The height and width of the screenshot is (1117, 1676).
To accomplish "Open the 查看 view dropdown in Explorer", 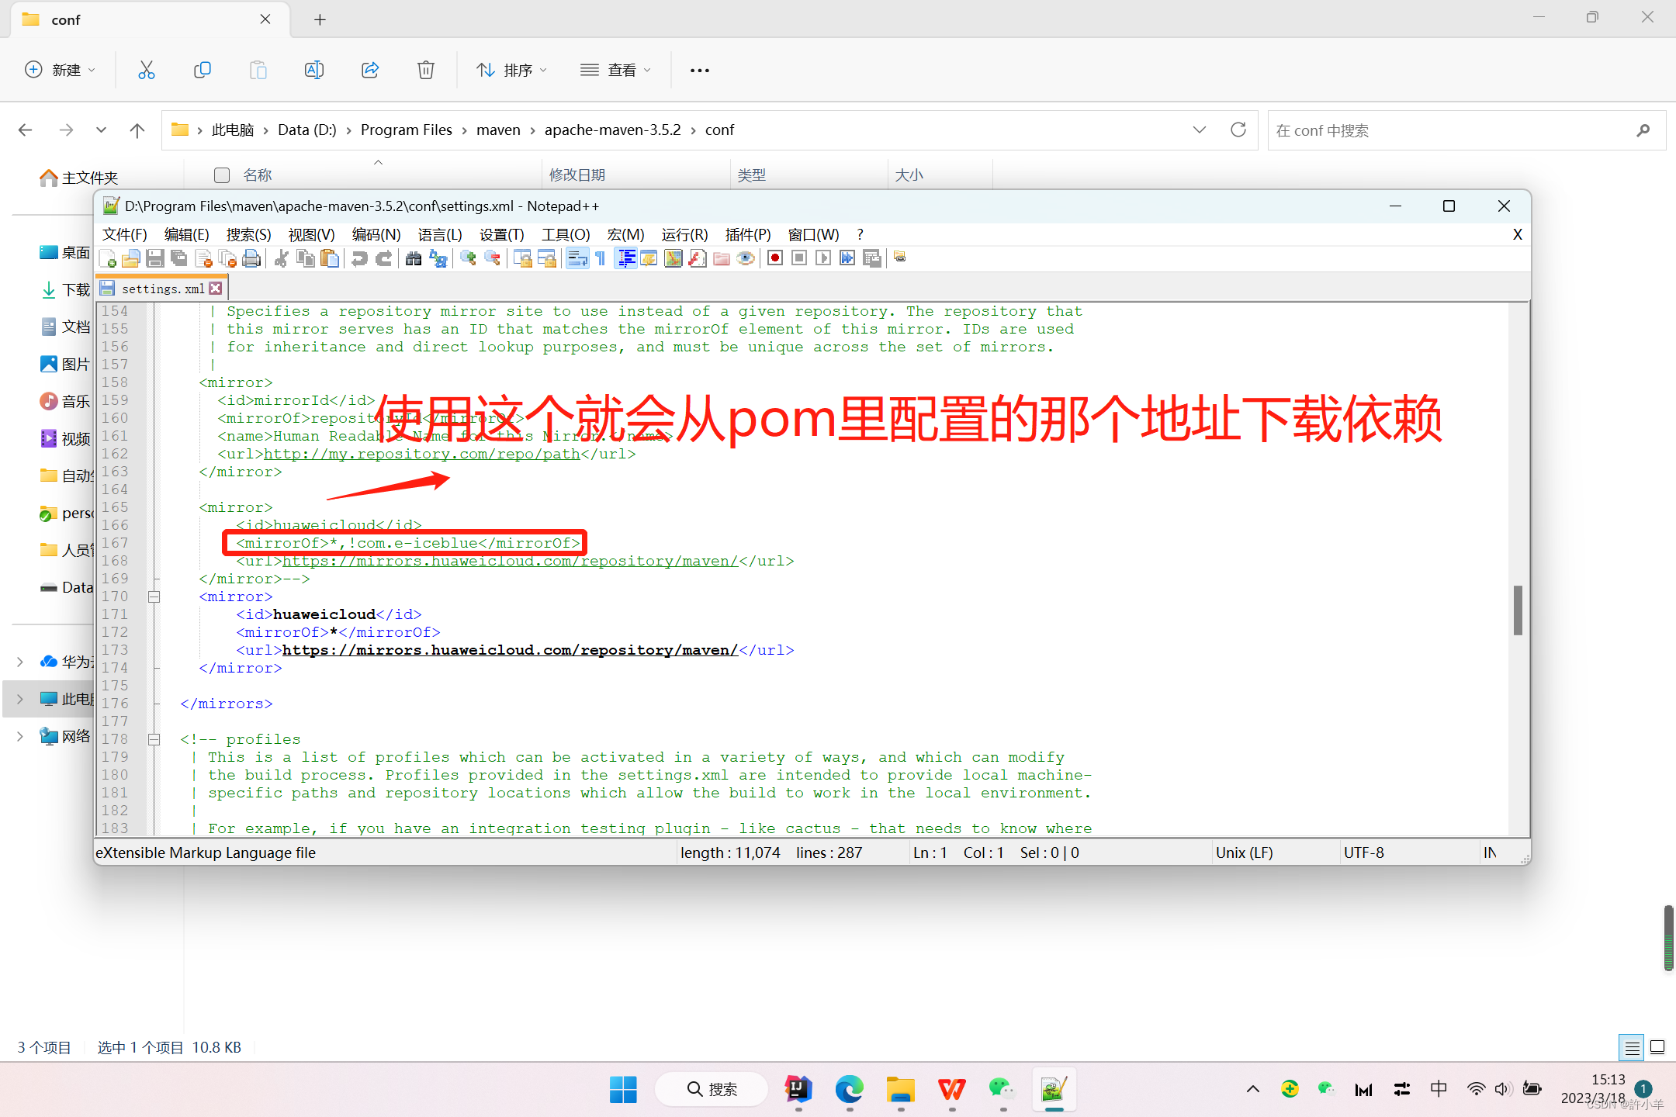I will click(615, 70).
